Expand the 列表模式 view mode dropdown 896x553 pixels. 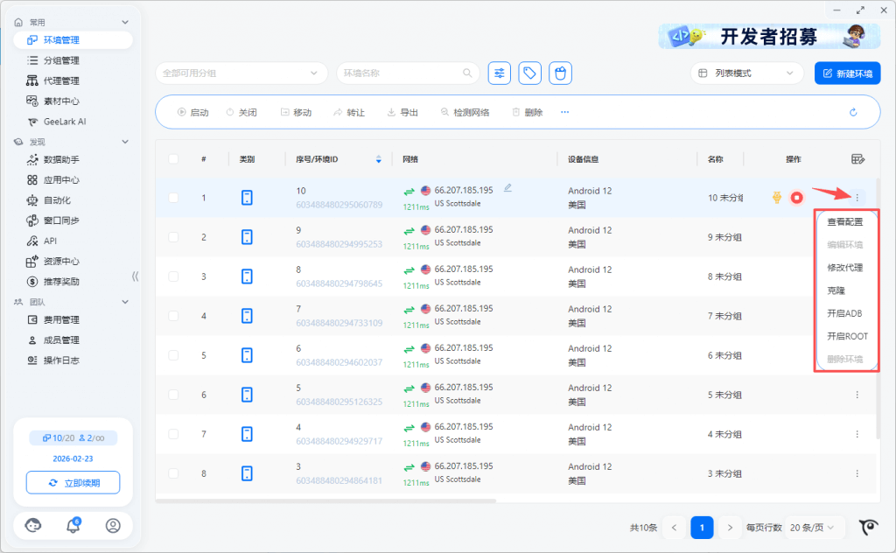(x=746, y=73)
